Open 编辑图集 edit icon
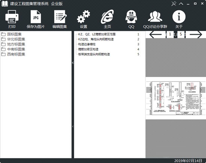This screenshot has width=206, height=163. pyautogui.click(x=60, y=17)
